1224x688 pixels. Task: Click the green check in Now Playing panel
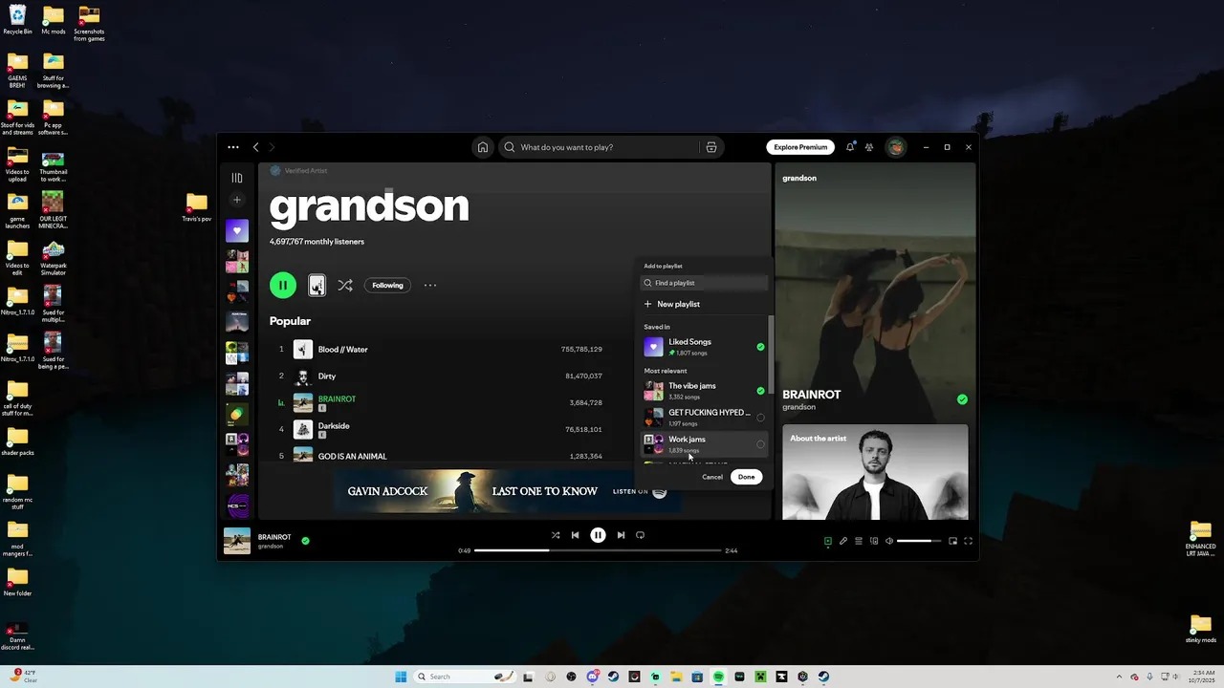pos(962,399)
